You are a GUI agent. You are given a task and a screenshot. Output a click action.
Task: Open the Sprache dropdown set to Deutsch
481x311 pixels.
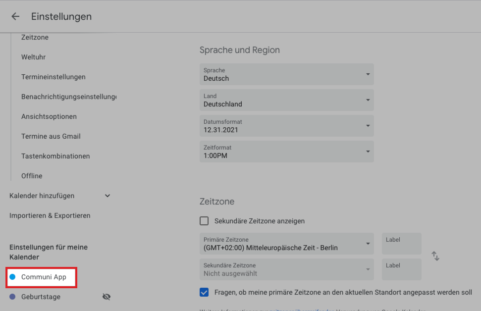point(286,74)
